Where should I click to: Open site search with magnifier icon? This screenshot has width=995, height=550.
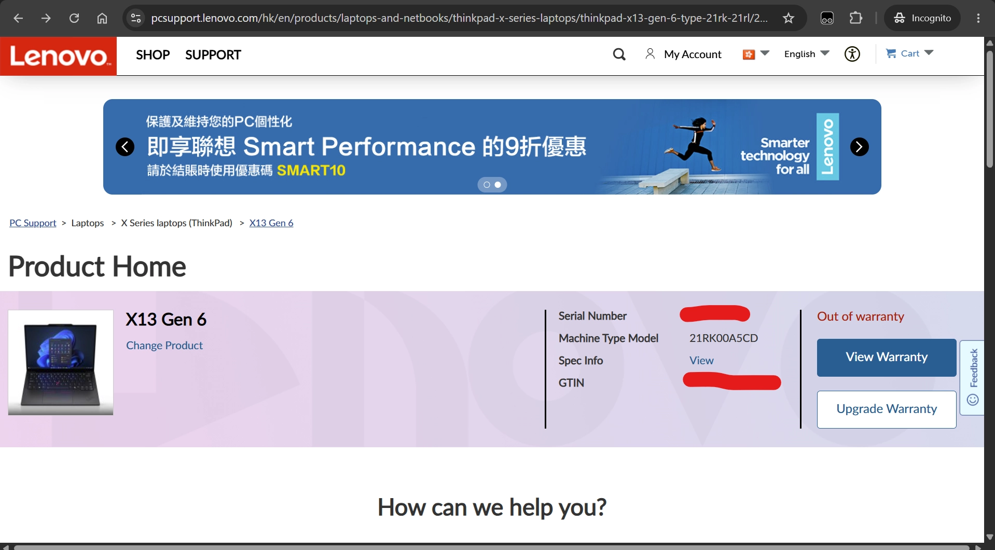point(619,54)
